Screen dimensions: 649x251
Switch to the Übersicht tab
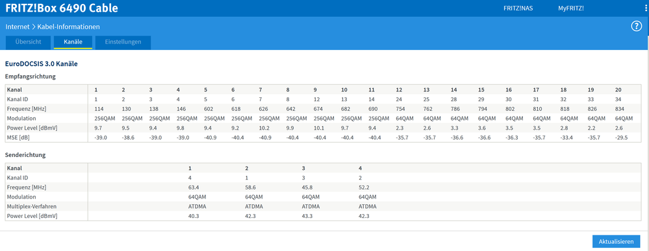point(28,42)
